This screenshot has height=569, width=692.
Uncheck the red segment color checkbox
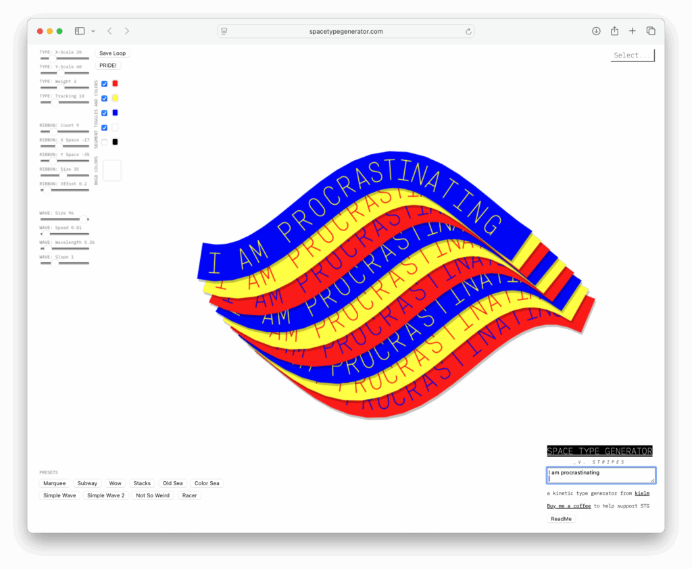click(x=105, y=84)
